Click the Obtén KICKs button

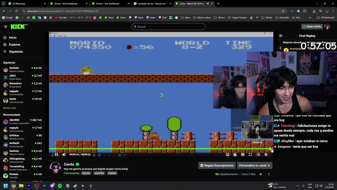(312, 27)
